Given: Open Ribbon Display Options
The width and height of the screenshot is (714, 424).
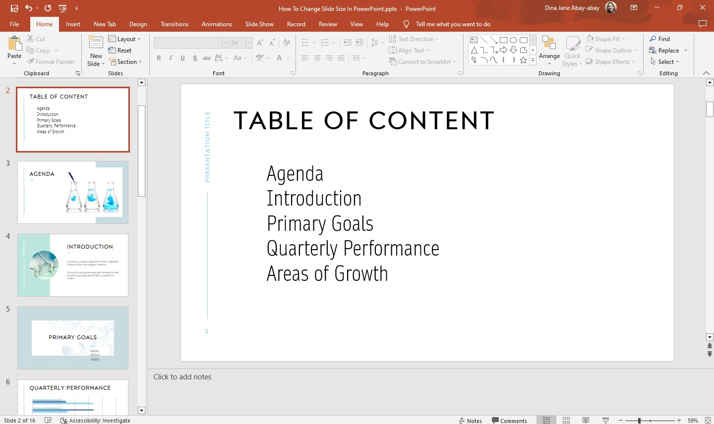Looking at the screenshot, I should 634,8.
